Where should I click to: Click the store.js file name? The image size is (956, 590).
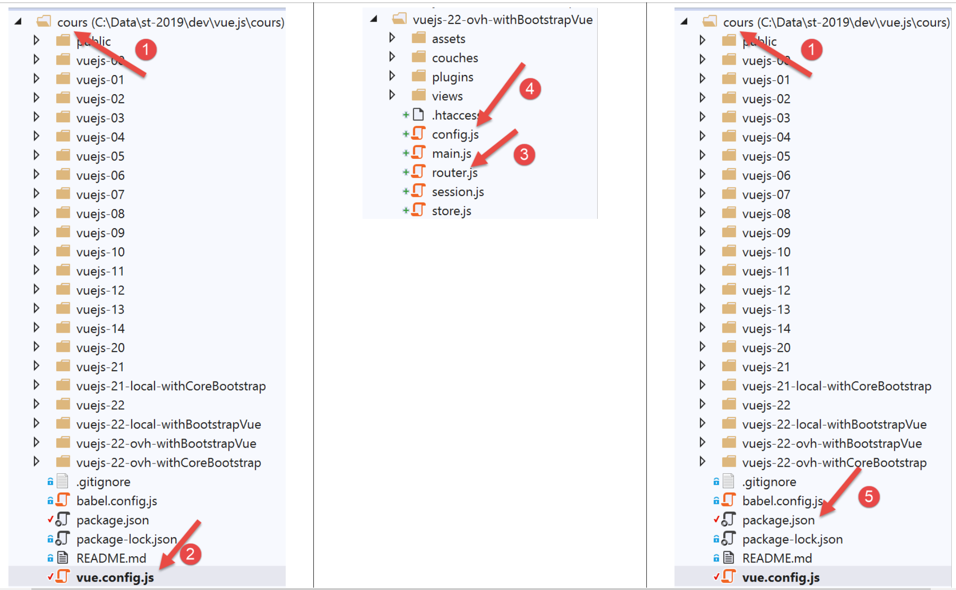pyautogui.click(x=451, y=211)
